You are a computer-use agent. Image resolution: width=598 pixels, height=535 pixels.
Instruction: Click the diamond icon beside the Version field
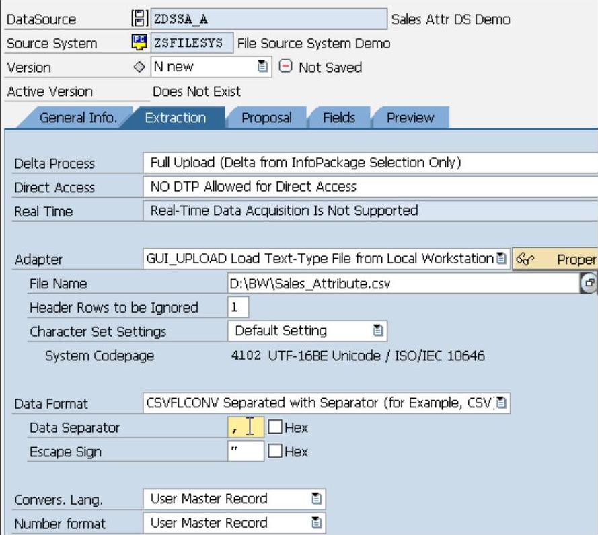click(139, 67)
